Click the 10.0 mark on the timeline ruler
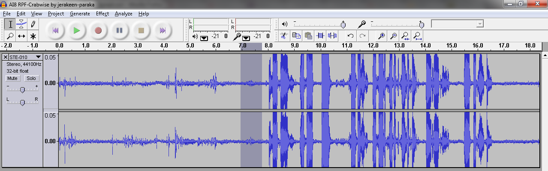Image resolution: width=548 pixels, height=171 pixels. [321, 46]
